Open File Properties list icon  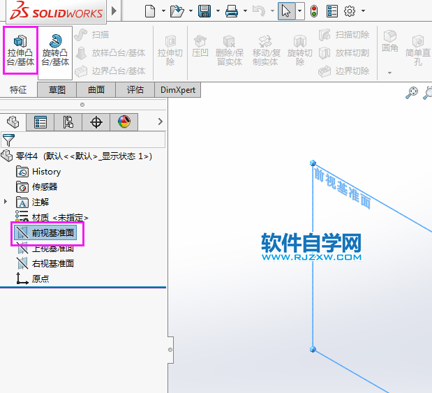pyautogui.click(x=332, y=11)
